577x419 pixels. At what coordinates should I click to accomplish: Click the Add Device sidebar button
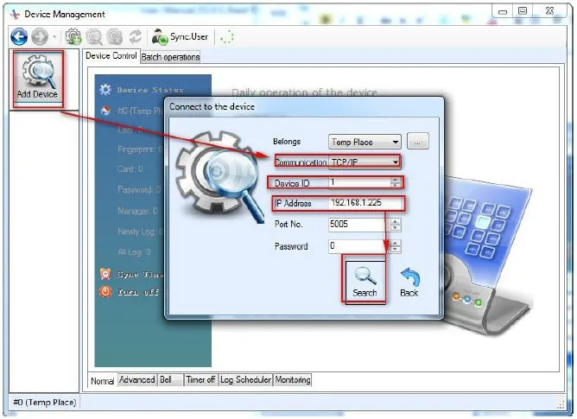[37, 79]
